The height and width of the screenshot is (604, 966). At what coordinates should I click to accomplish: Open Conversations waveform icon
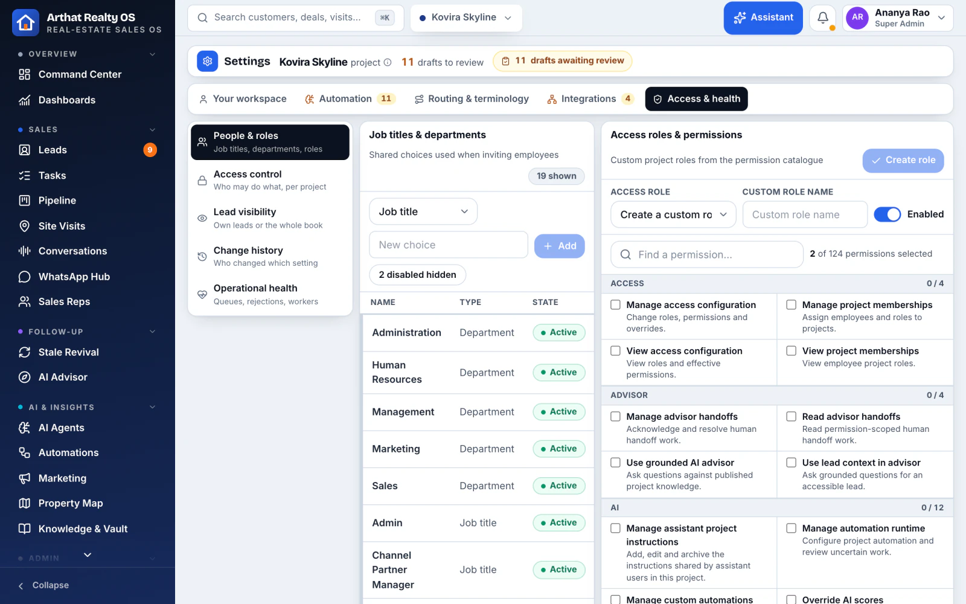[x=24, y=251]
